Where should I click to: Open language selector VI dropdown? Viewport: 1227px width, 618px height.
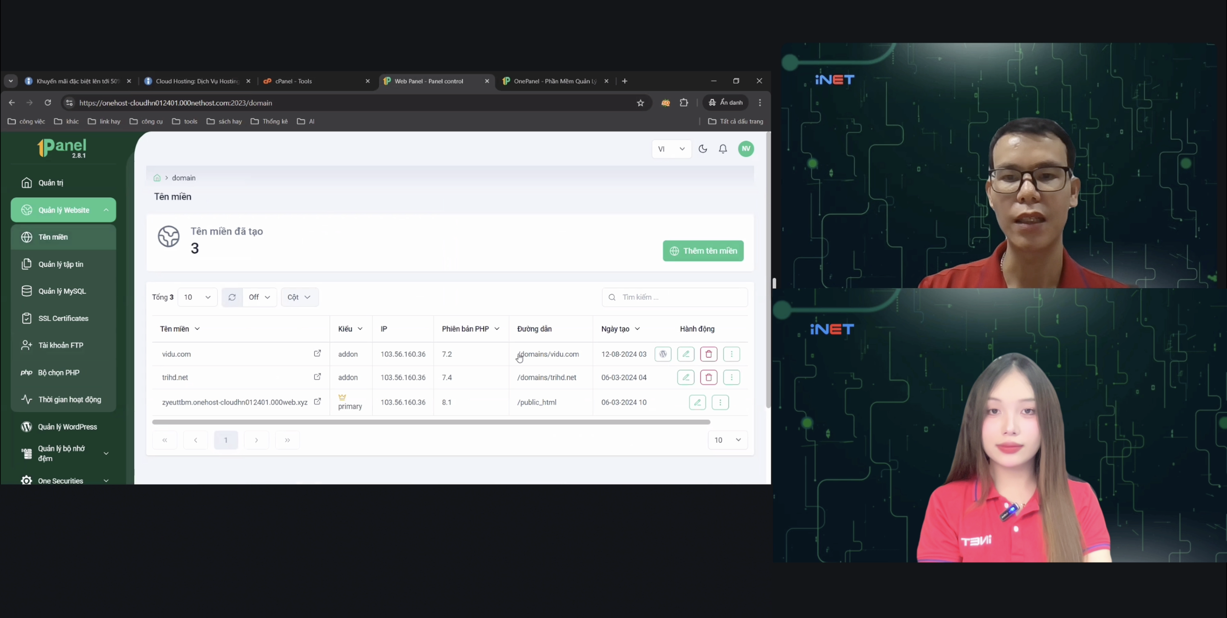(x=671, y=149)
